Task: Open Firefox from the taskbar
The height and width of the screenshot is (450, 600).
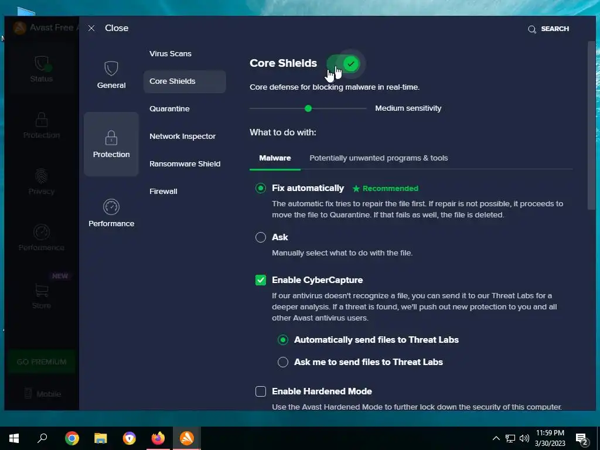Action: pos(158,438)
